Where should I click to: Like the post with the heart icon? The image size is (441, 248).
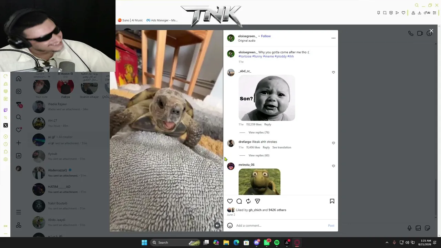point(230,201)
